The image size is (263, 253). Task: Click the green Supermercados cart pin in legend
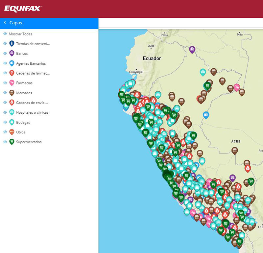pos(12,142)
